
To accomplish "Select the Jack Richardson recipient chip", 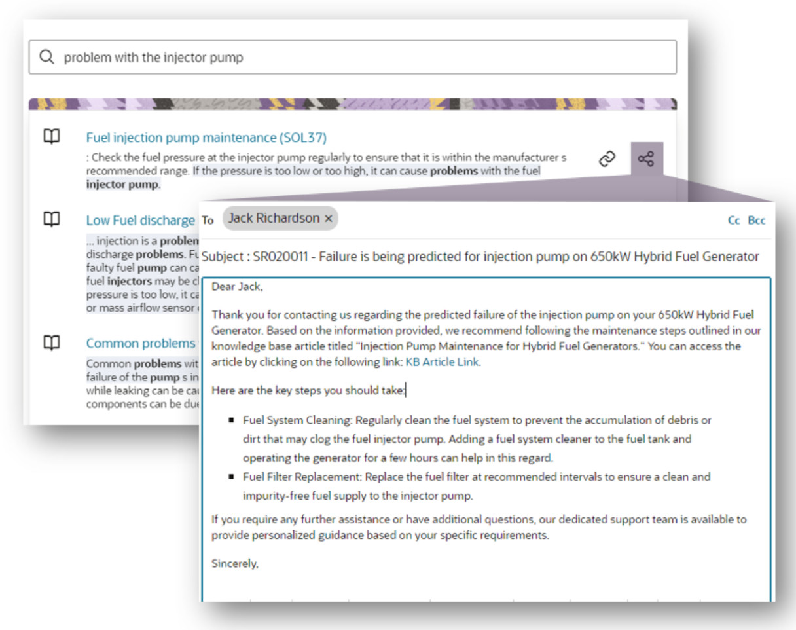I will click(x=280, y=219).
